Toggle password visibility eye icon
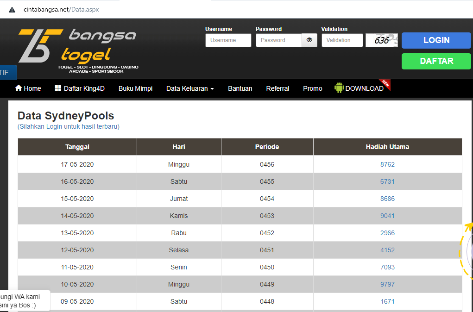The image size is (473, 312). (x=309, y=40)
